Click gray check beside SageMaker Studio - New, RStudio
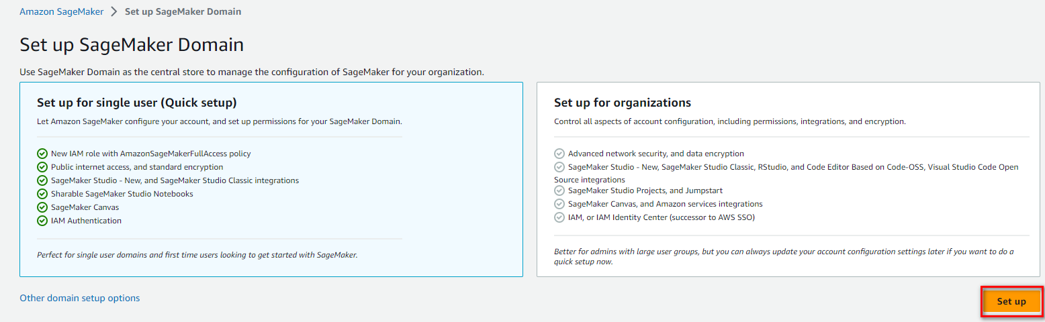The width and height of the screenshot is (1045, 322). (559, 167)
